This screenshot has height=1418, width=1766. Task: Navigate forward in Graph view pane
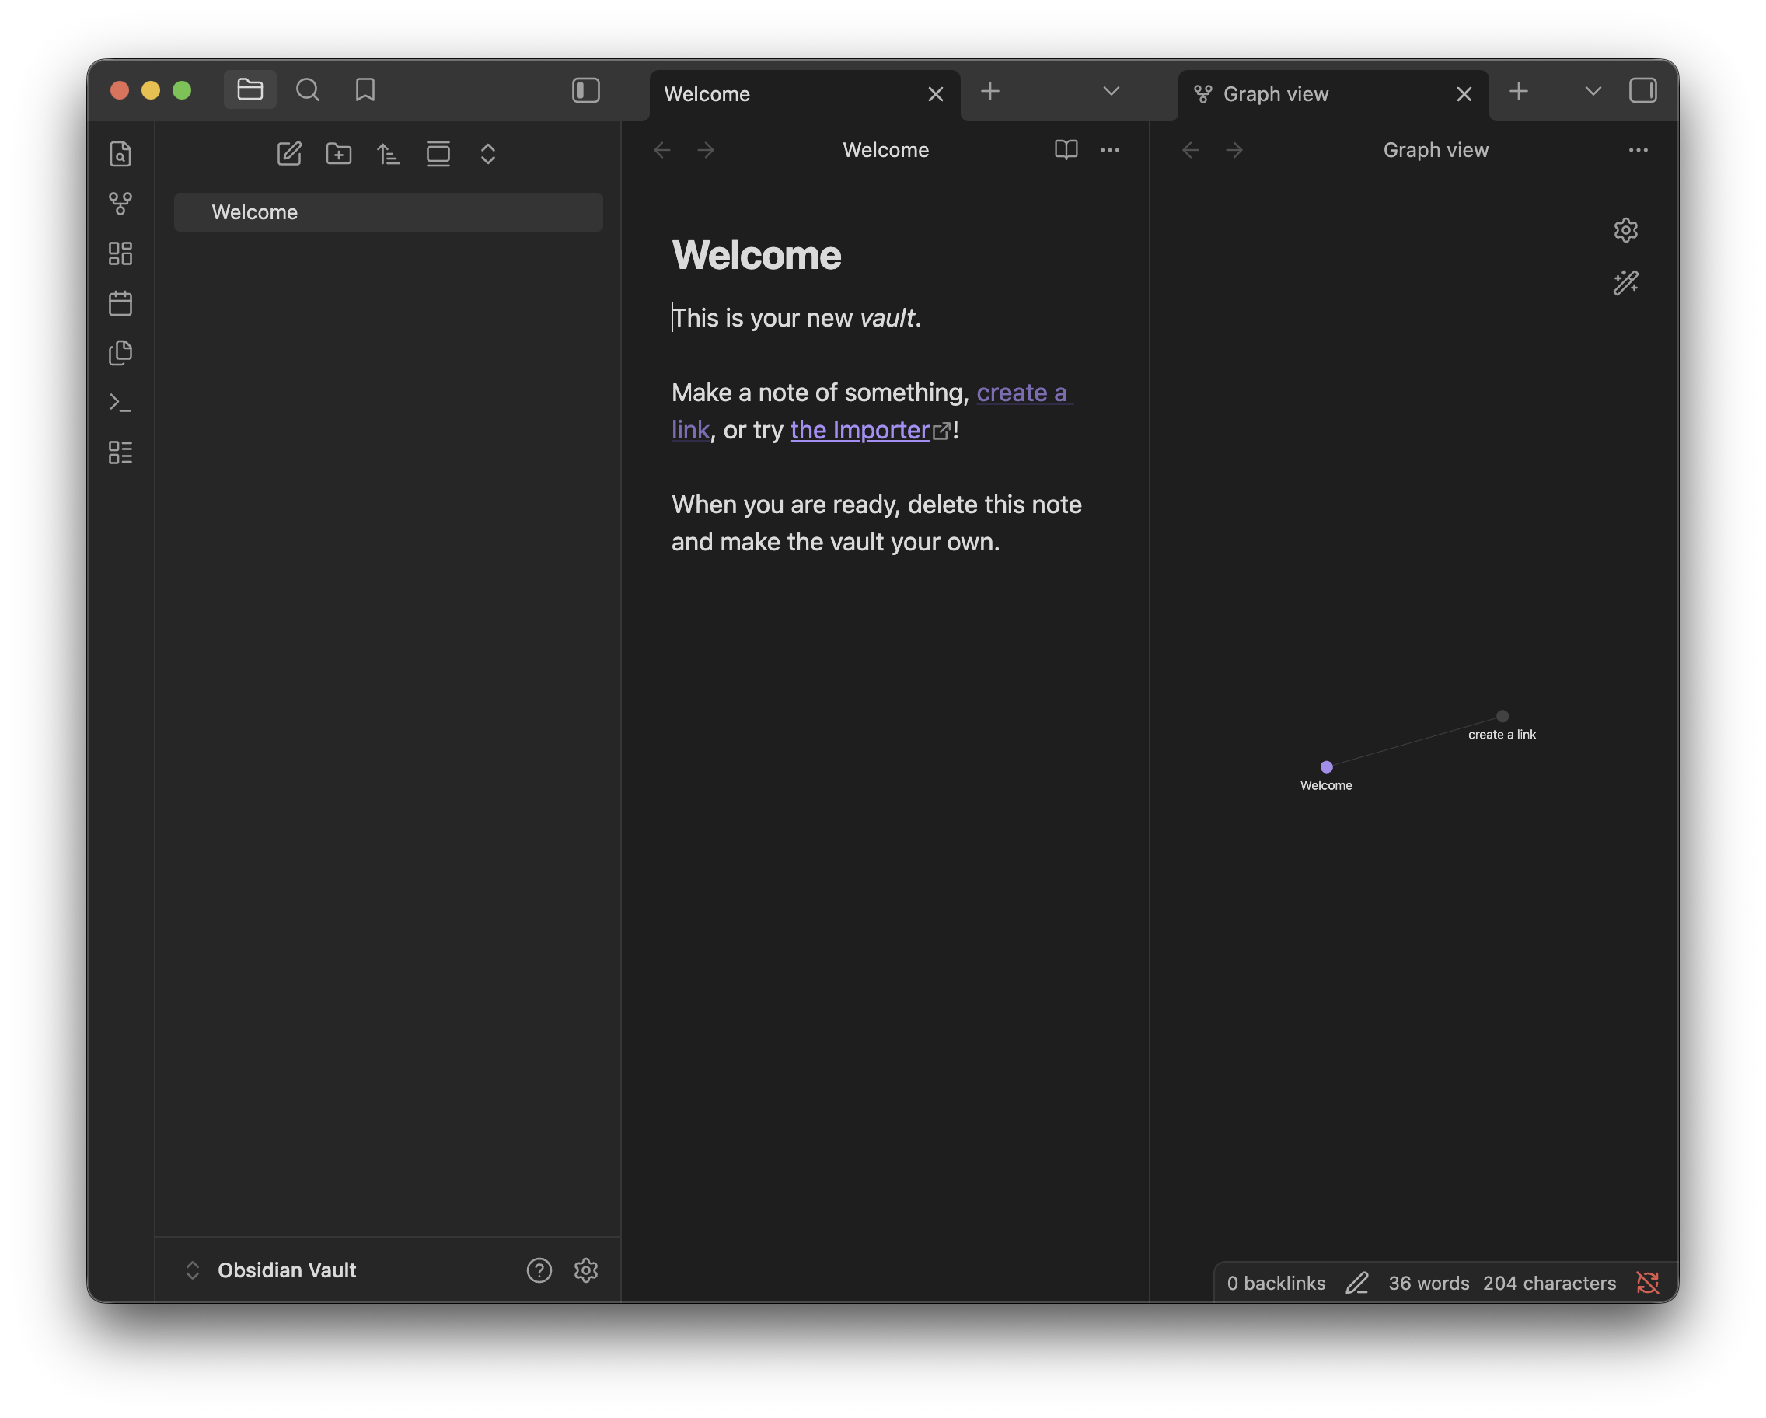click(x=1234, y=150)
